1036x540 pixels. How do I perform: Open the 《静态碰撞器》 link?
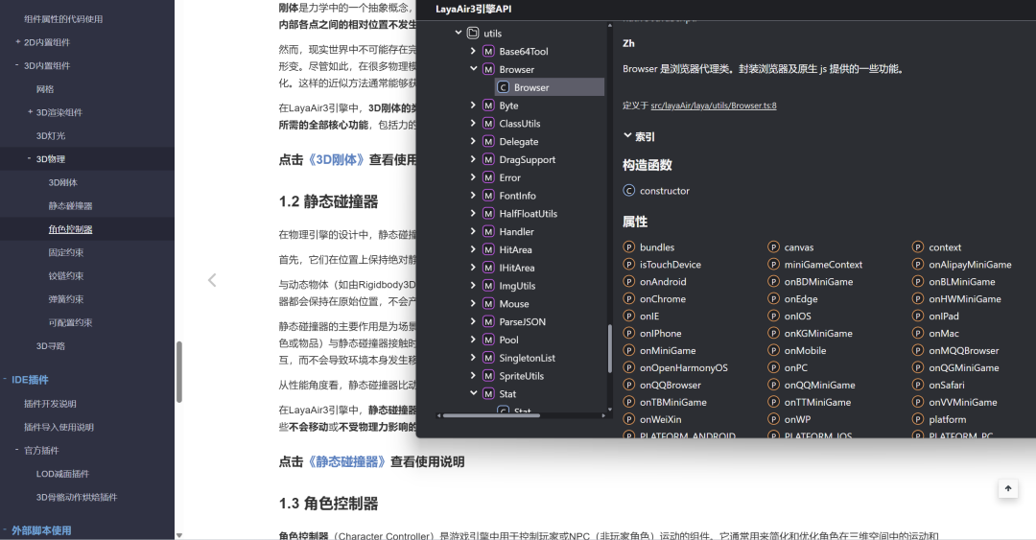346,461
